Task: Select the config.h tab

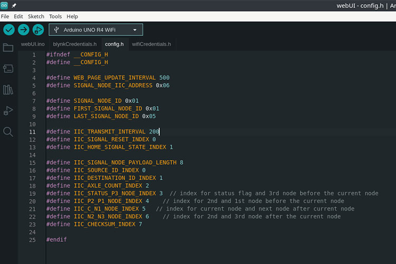Action: 115,44
